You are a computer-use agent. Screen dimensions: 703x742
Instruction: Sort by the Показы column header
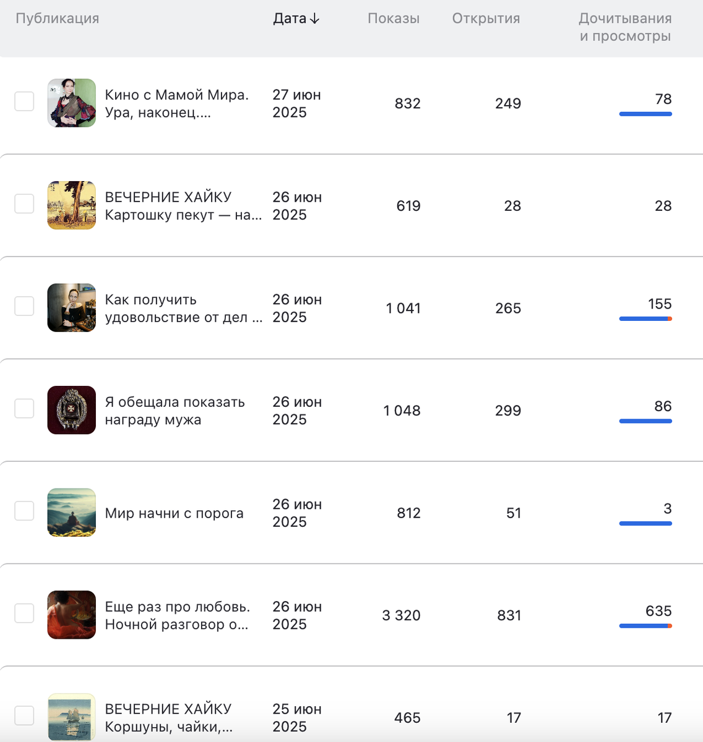tap(393, 19)
